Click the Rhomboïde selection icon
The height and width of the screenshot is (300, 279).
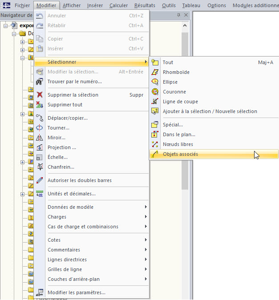(x=155, y=72)
